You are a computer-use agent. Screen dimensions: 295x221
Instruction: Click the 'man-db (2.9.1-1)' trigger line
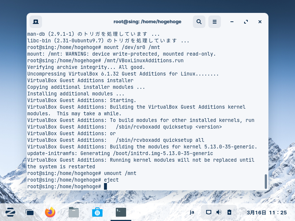pyautogui.click(x=94, y=34)
